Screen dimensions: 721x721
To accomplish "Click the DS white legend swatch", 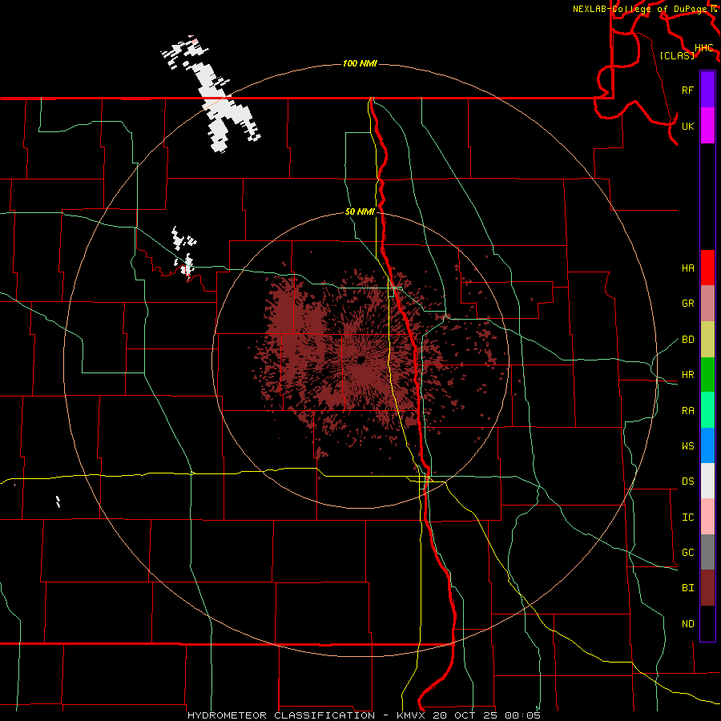I will [707, 481].
